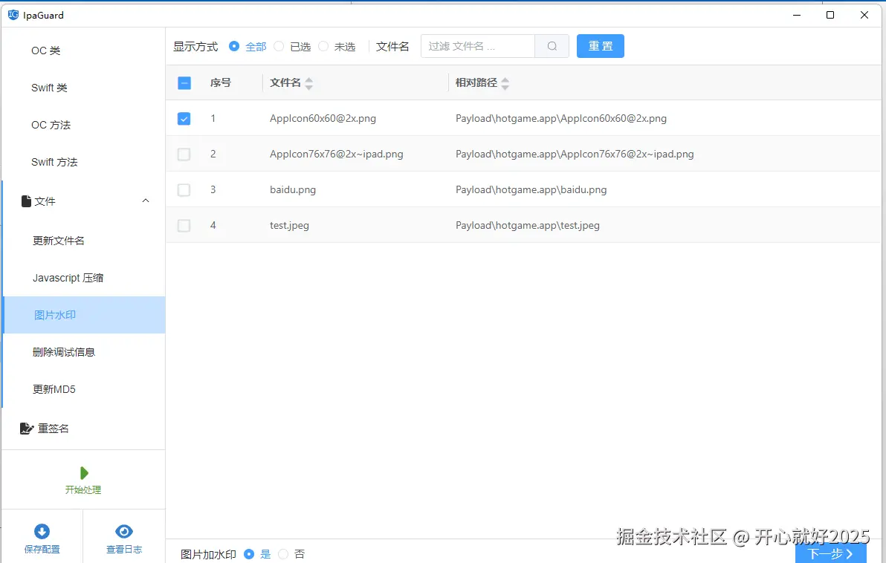Choose 否 for 图片加水印
The width and height of the screenshot is (886, 563).
pyautogui.click(x=283, y=553)
